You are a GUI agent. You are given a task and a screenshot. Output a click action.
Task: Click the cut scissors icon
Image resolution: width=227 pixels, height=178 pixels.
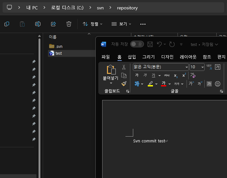point(124,67)
